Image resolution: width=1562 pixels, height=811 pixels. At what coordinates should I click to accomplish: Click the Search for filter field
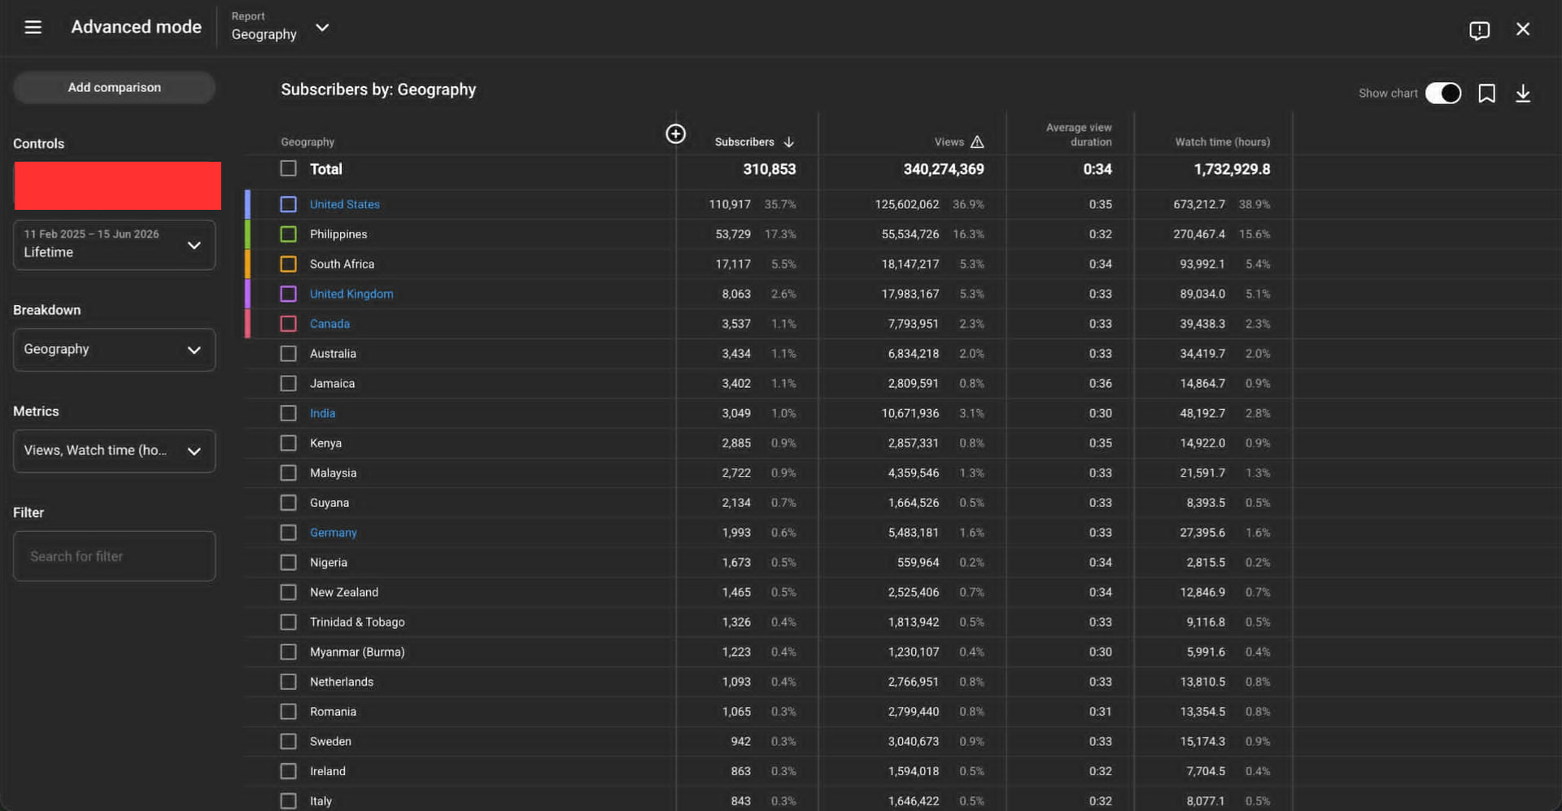click(x=114, y=556)
